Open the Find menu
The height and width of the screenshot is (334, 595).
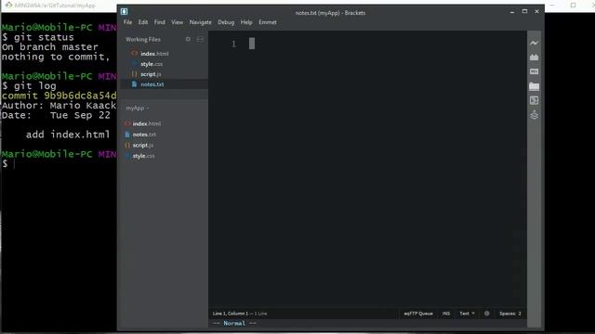point(160,22)
